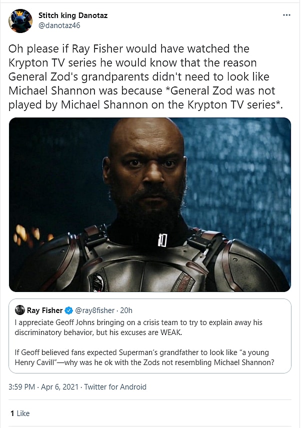Enlarge the photo of the bearded armored man

[x=150, y=204]
